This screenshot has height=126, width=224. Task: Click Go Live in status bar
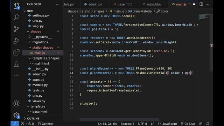[x=188, y=124]
